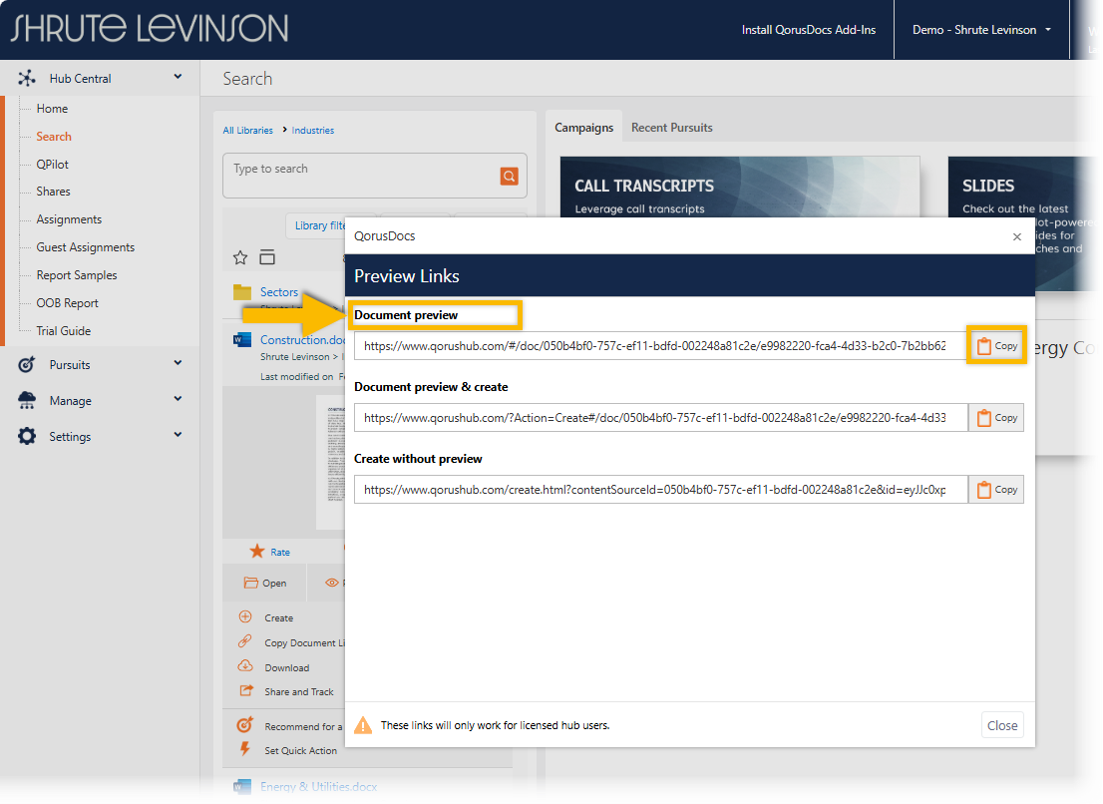Click the favorites star icon
The height and width of the screenshot is (804, 1103).
[x=240, y=257]
